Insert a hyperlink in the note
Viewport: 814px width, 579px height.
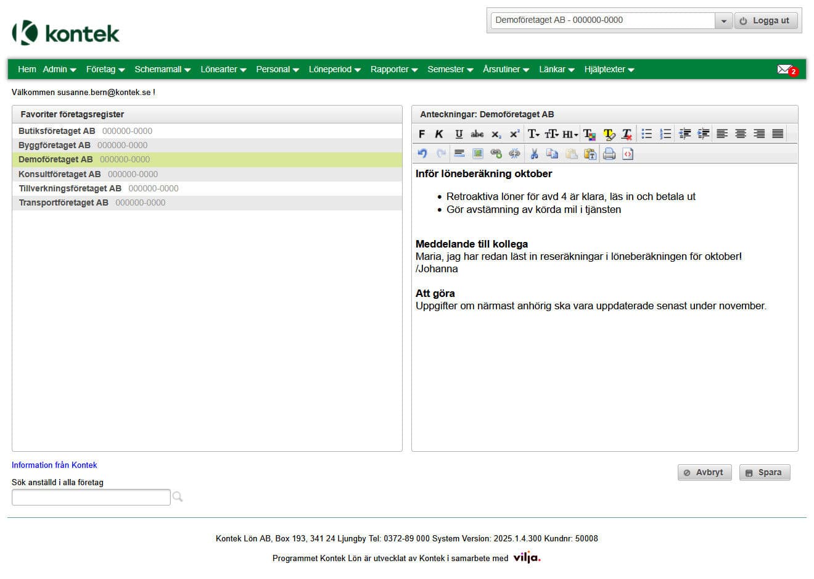pos(496,154)
